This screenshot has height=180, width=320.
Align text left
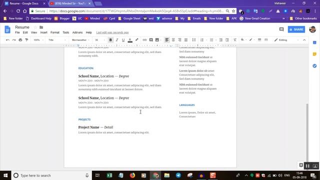(x=166, y=40)
